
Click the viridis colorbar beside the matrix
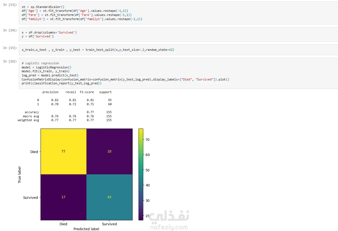pyautogui.click(x=141, y=174)
